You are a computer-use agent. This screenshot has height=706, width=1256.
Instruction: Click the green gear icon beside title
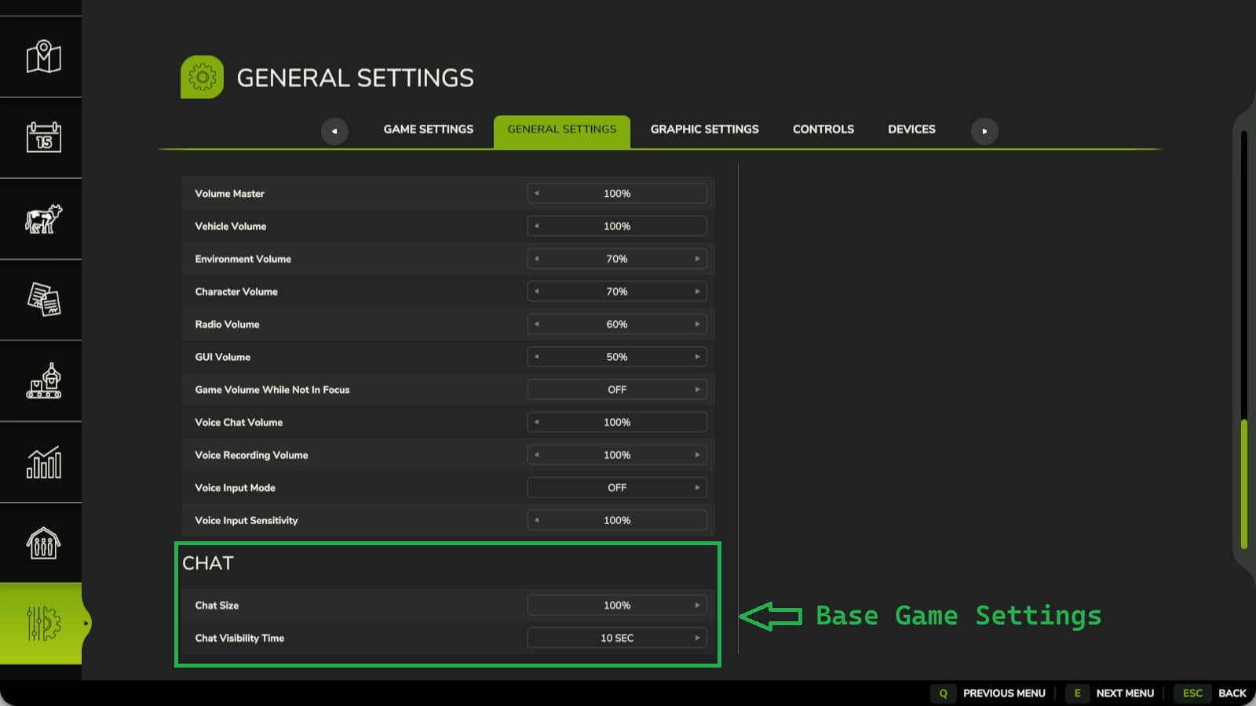[x=202, y=77]
